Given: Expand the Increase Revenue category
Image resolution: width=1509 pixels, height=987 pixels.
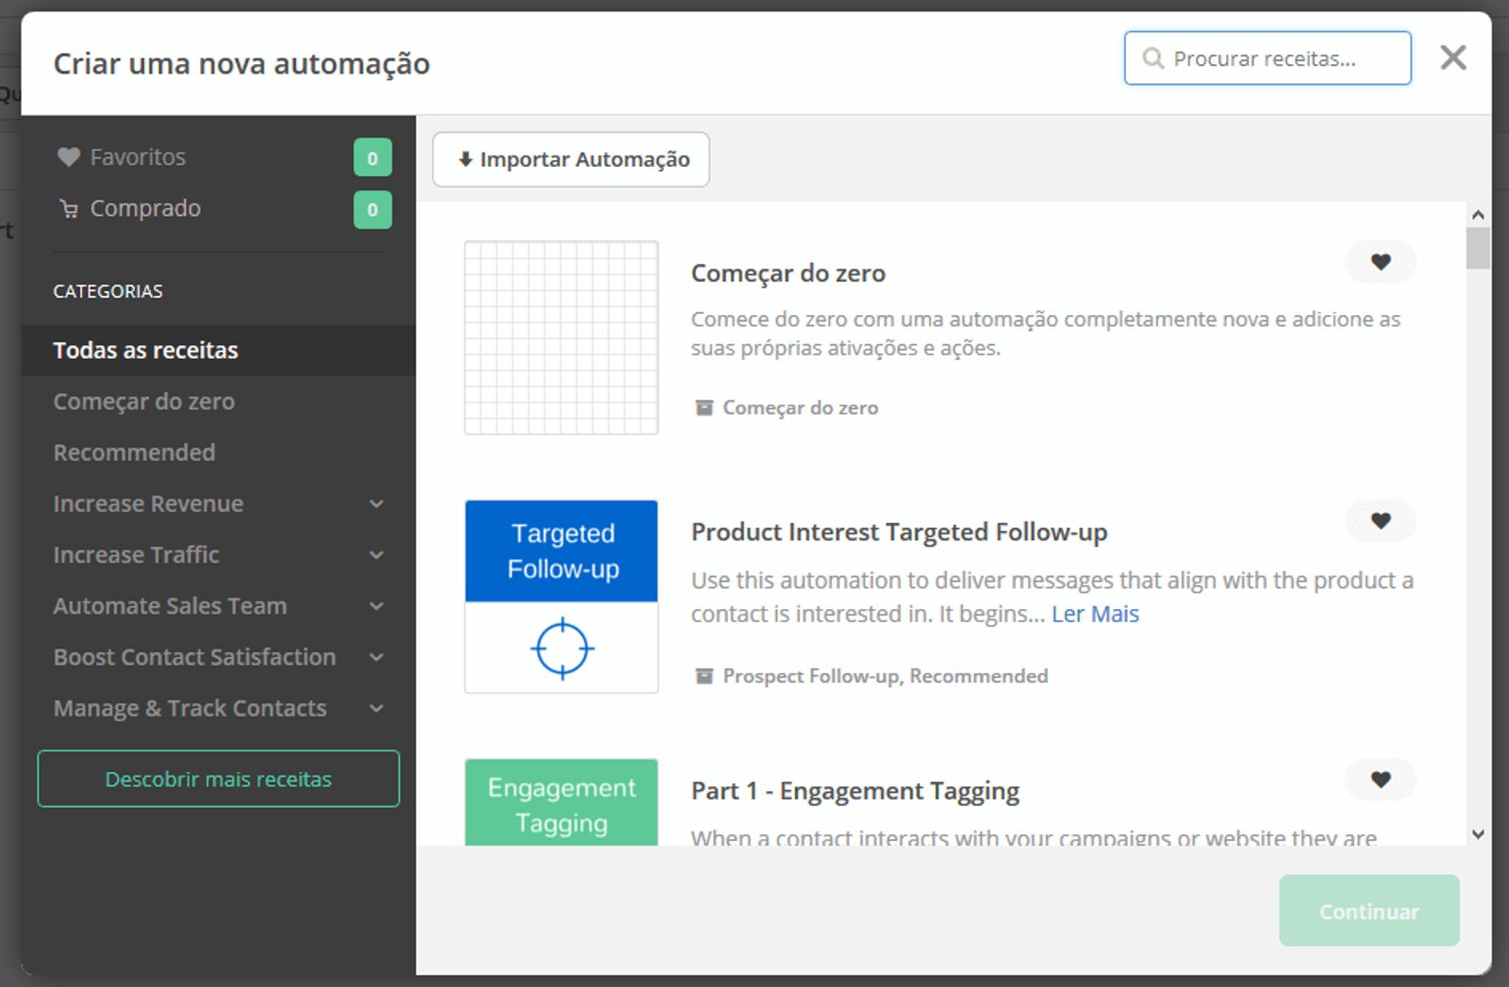Looking at the screenshot, I should [x=376, y=504].
